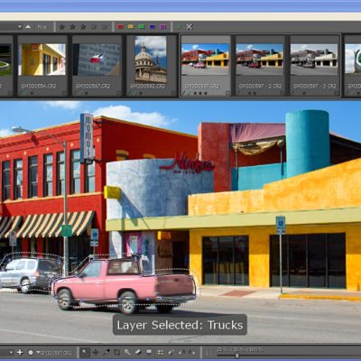Select the crop tool in bottom toolbar
This screenshot has width=361, height=361.
pos(117,352)
